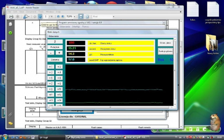The image size is (224, 140).
Task: Select block button nr10
Action: pos(59,89)
